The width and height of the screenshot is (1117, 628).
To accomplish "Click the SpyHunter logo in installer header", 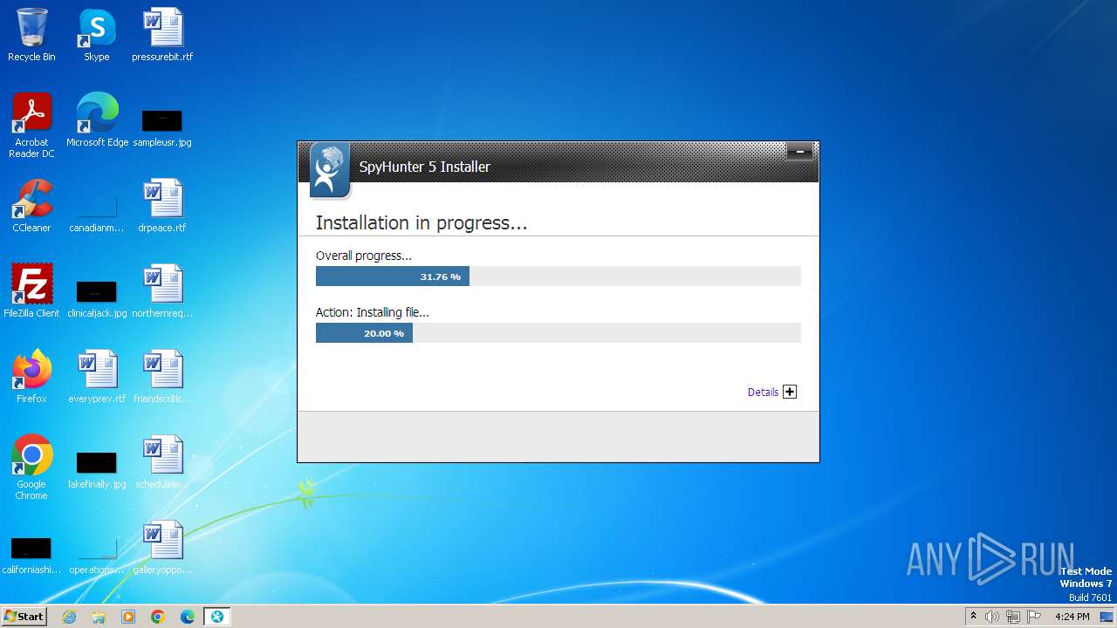I will [329, 169].
